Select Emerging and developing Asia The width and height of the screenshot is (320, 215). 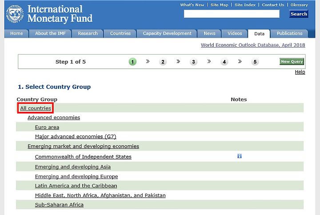(73, 167)
